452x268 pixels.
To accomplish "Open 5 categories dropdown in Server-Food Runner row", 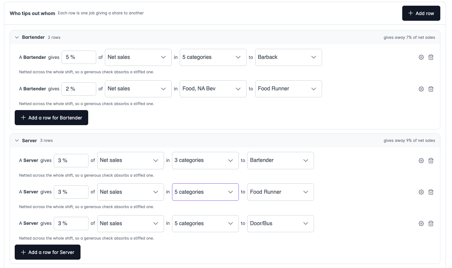I will 205,192.
